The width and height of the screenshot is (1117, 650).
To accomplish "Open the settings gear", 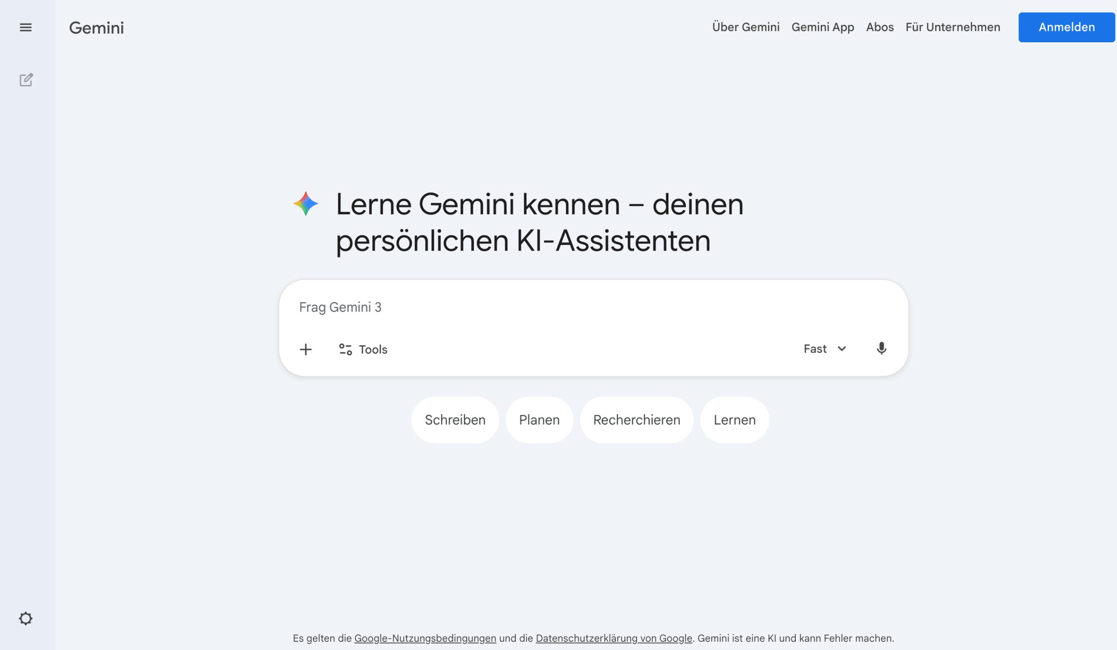I will 26,619.
